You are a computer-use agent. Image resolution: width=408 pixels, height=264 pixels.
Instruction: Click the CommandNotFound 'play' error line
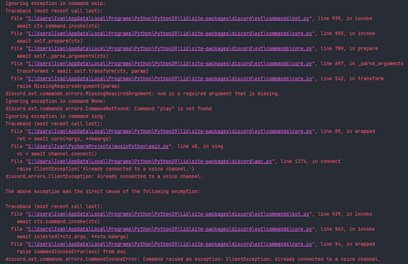pos(109,109)
